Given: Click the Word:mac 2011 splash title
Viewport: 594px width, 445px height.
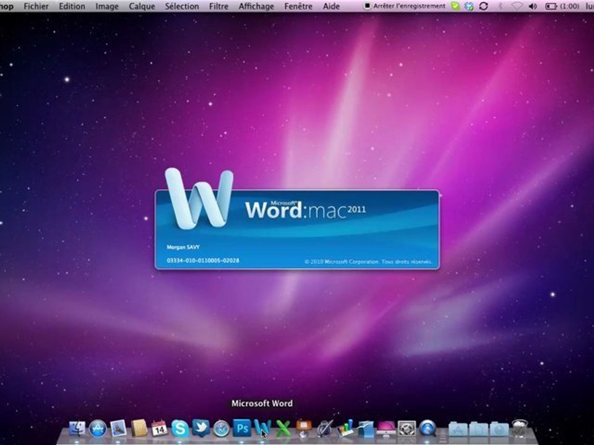Looking at the screenshot, I should (305, 210).
